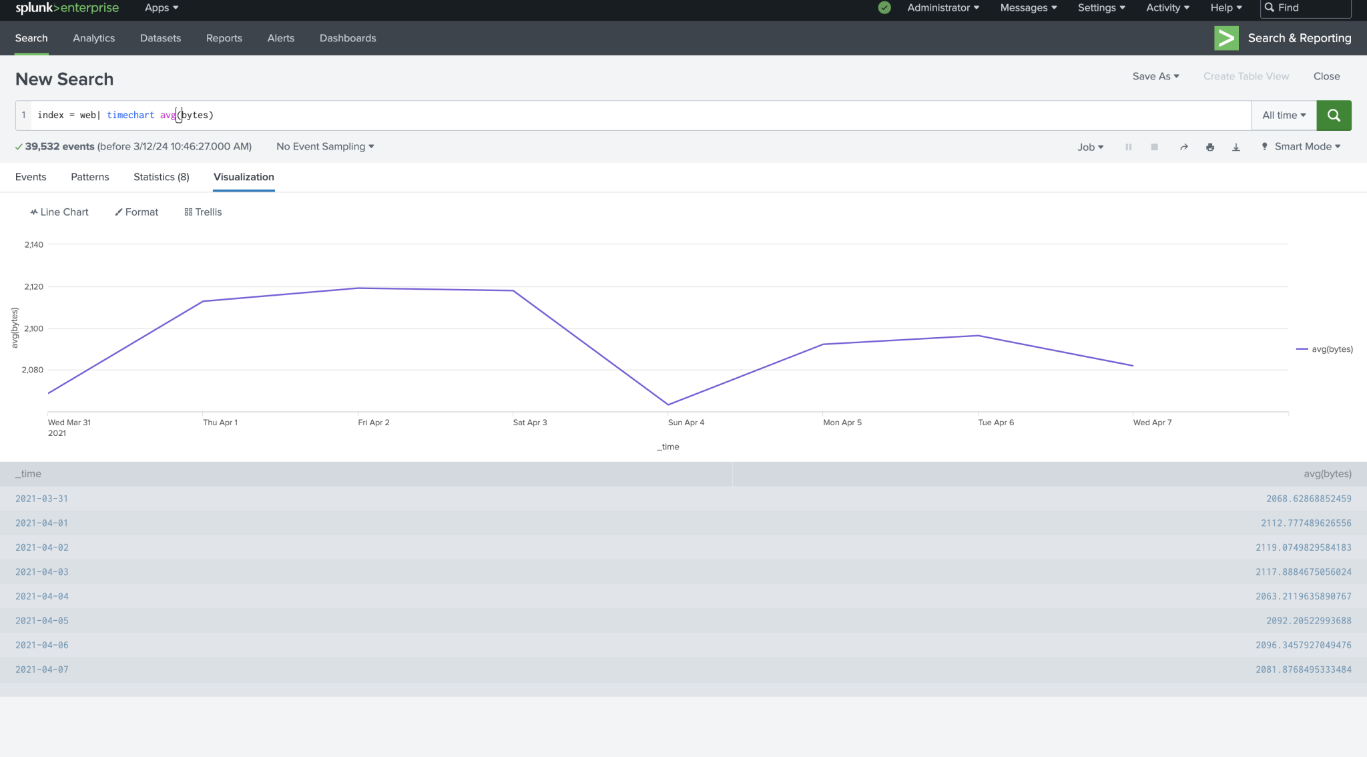Enable Trellis layout
Screen dimensions: 1367x757
pos(202,212)
